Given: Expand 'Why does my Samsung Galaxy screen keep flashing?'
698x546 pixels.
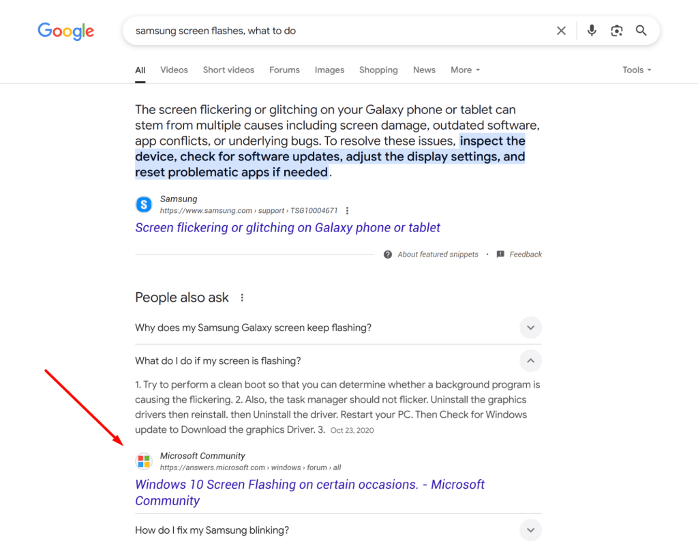Looking at the screenshot, I should (338, 328).
